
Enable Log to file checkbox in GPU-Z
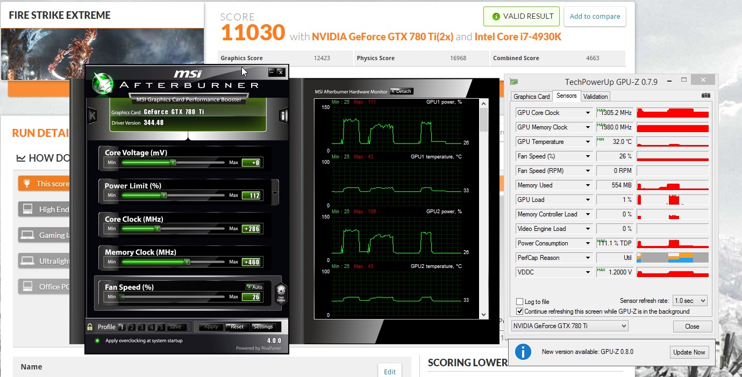pos(519,302)
